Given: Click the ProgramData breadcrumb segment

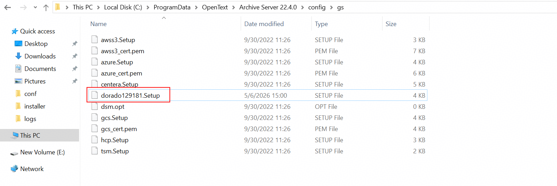Looking at the screenshot, I should 172,7.
